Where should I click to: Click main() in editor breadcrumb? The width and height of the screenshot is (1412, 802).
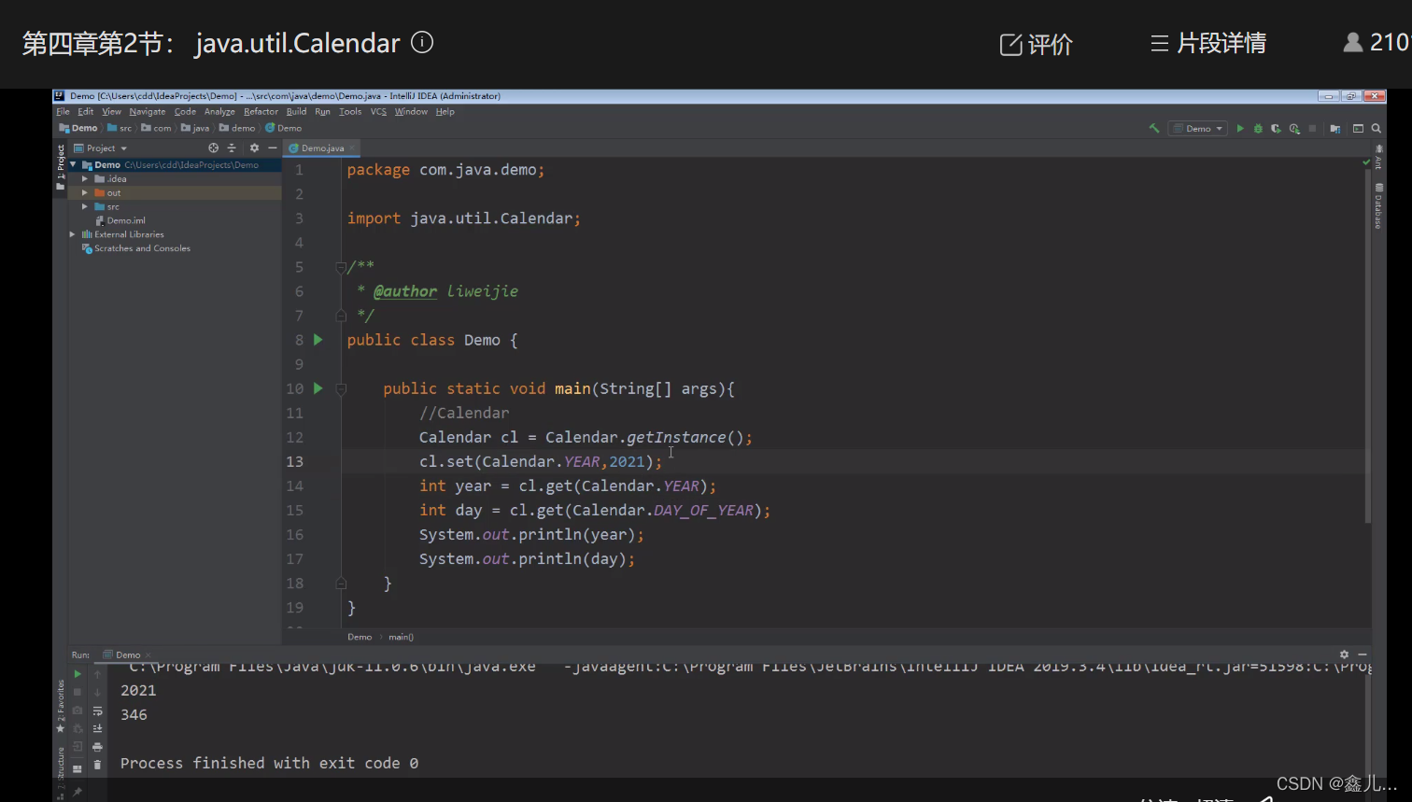[x=401, y=637]
